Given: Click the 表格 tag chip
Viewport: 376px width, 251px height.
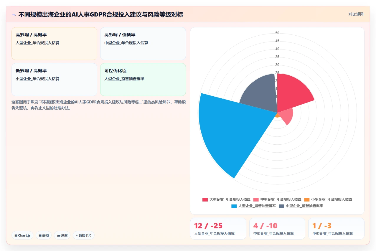Looking at the screenshot, I should coord(44,235).
